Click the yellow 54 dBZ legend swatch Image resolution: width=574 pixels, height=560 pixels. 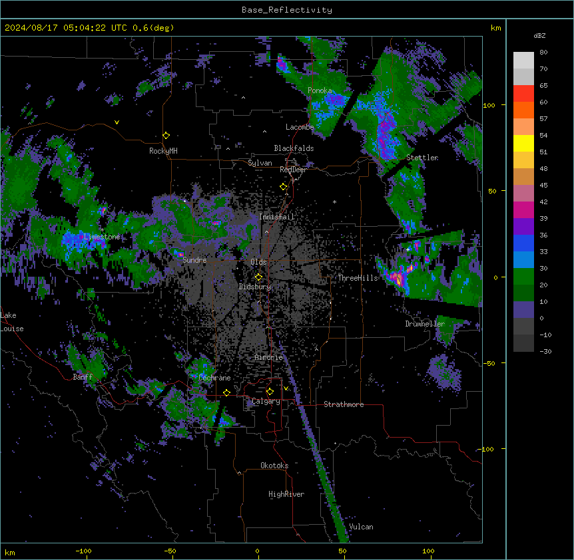click(x=523, y=143)
